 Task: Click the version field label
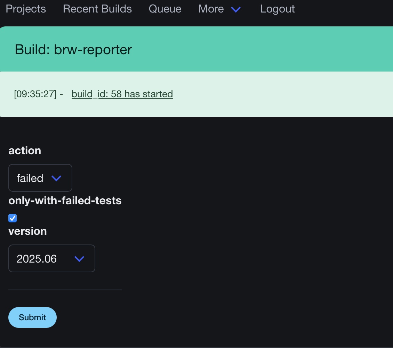pos(27,231)
